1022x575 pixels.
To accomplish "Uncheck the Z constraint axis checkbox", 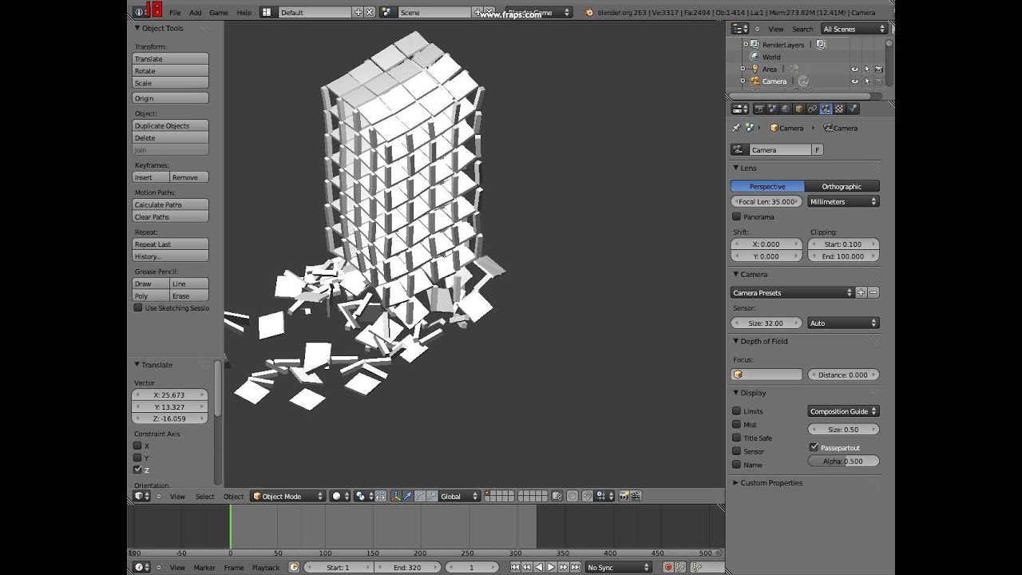I will (137, 470).
